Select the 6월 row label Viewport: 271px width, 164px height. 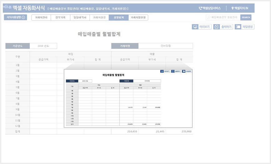point(17,93)
